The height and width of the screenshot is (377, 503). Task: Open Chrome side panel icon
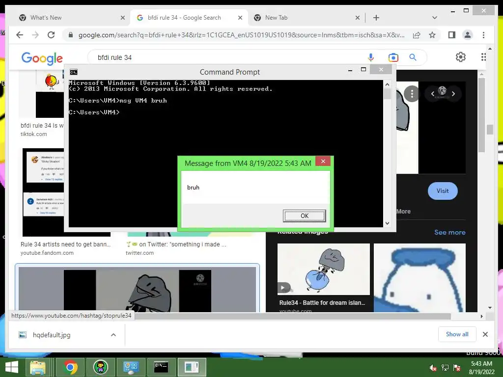[x=452, y=35]
